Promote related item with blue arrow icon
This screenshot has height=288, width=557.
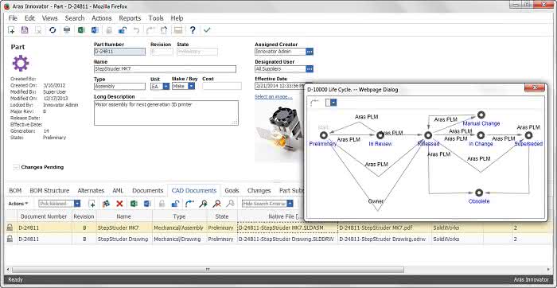point(189,204)
